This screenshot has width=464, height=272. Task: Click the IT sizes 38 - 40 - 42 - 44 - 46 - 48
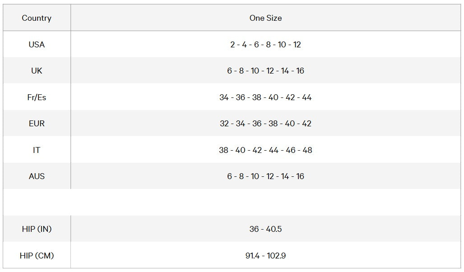[x=265, y=150]
